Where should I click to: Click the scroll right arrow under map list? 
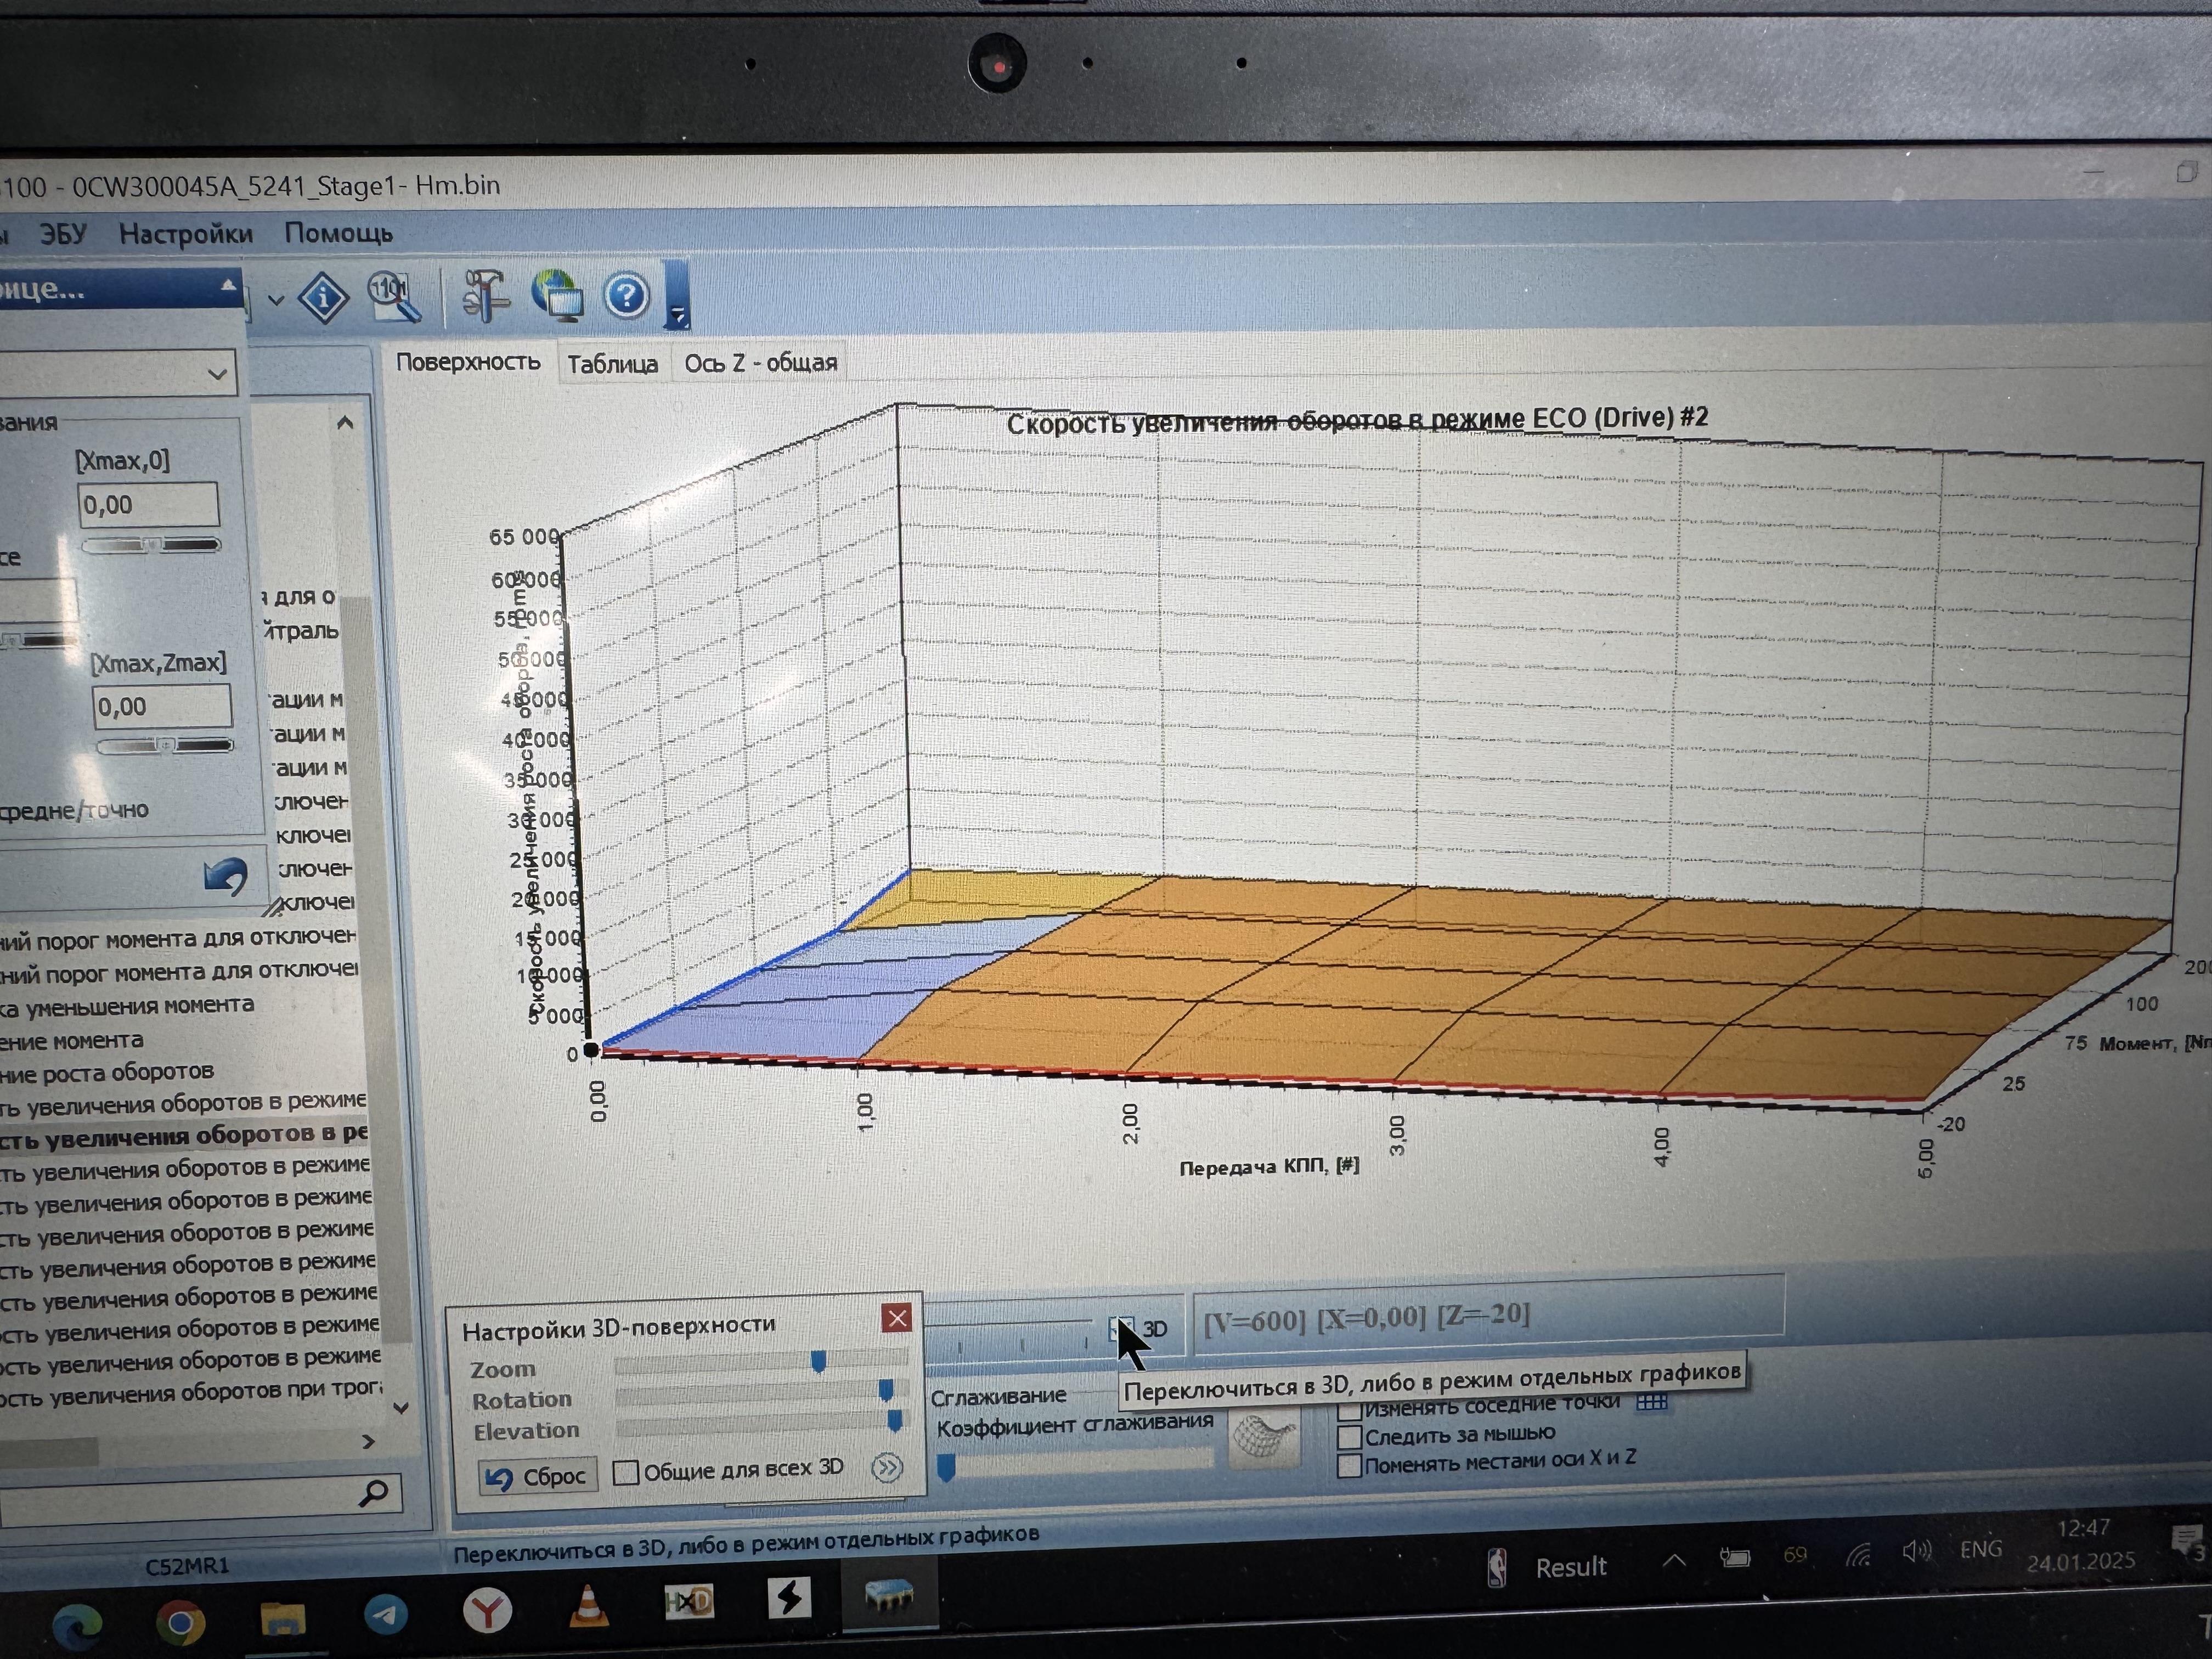click(x=368, y=1441)
